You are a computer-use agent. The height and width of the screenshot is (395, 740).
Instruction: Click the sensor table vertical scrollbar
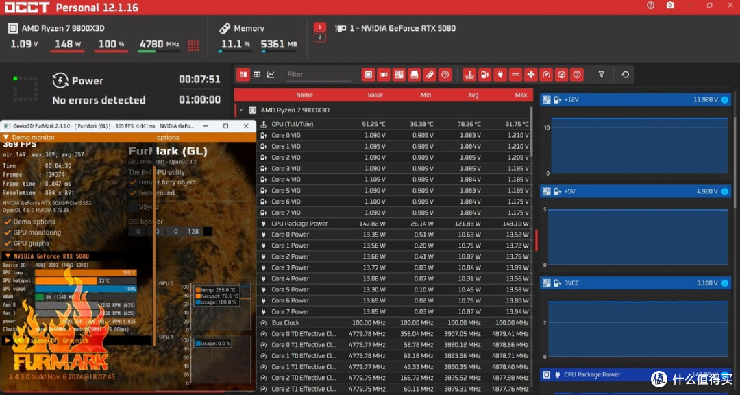tap(531, 132)
